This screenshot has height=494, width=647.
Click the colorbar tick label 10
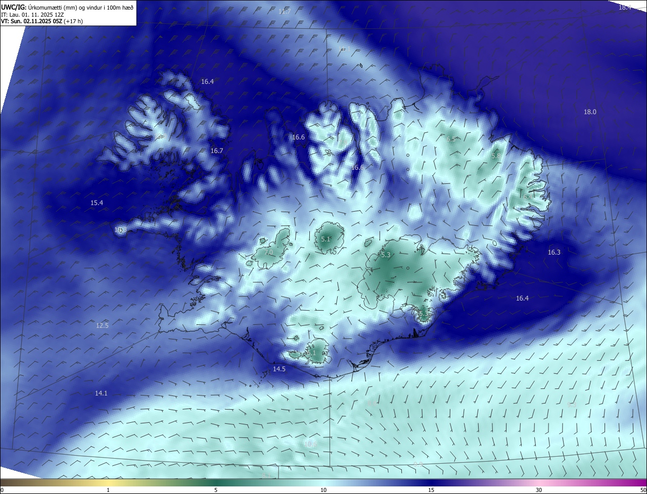click(x=323, y=490)
